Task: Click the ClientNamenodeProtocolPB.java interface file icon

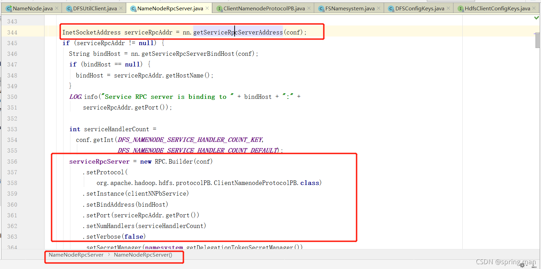Action: pos(219,8)
